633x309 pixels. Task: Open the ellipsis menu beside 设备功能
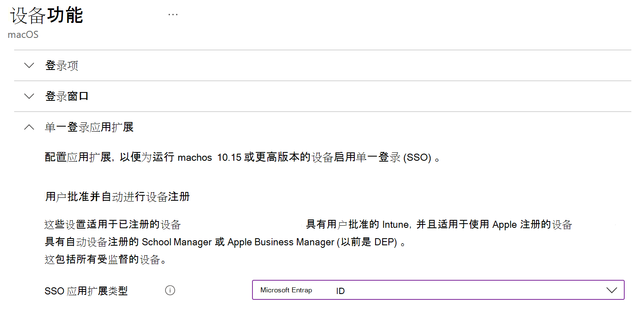tap(173, 15)
